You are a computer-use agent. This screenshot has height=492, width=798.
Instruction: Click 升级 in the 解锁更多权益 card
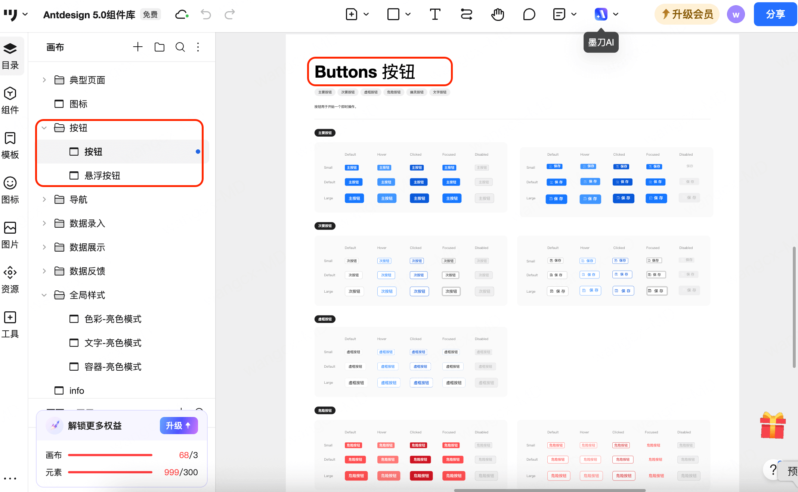(179, 426)
